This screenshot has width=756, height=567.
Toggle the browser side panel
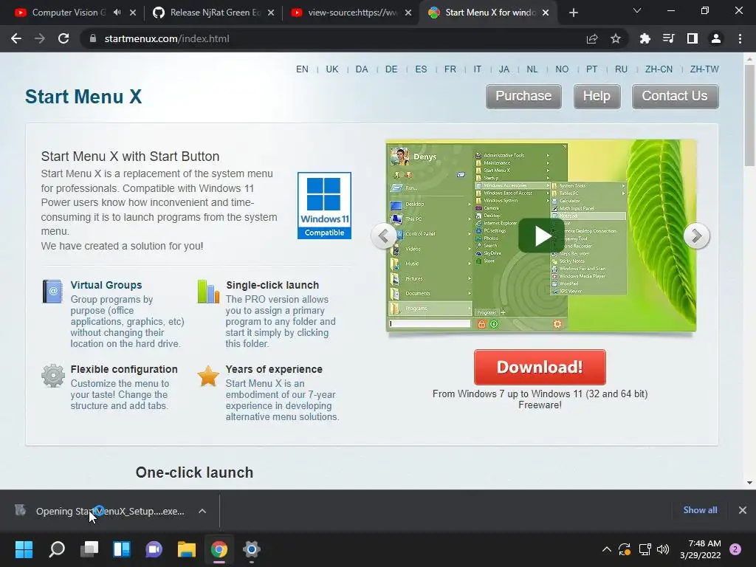pyautogui.click(x=692, y=38)
